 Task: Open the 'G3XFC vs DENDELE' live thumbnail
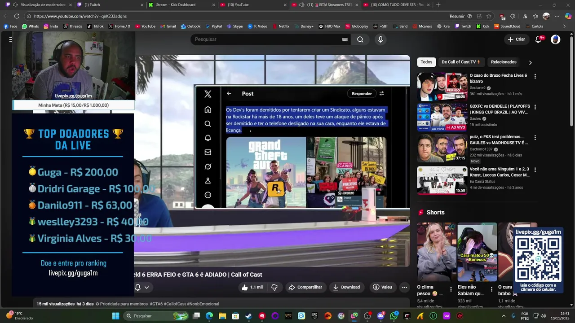click(x=442, y=117)
